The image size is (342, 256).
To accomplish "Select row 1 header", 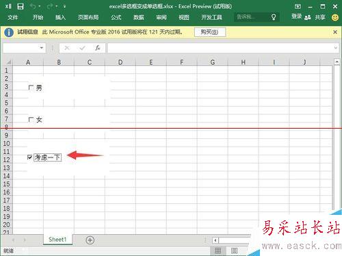I will click(x=6, y=71).
